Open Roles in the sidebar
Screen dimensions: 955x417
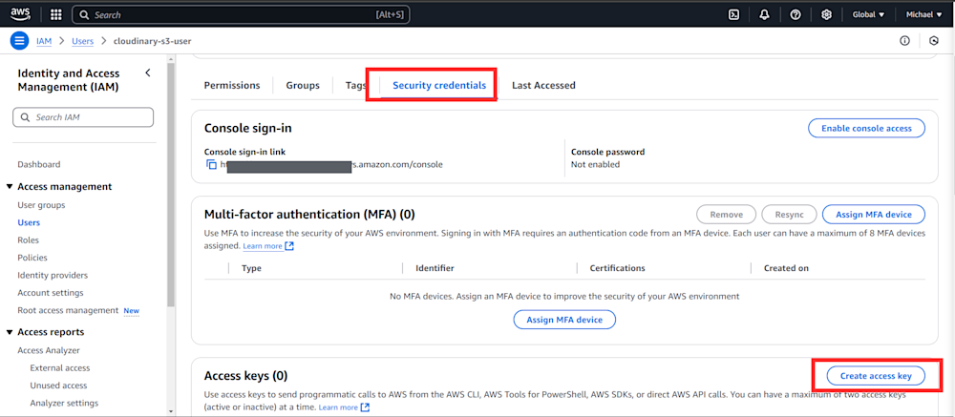coord(28,240)
